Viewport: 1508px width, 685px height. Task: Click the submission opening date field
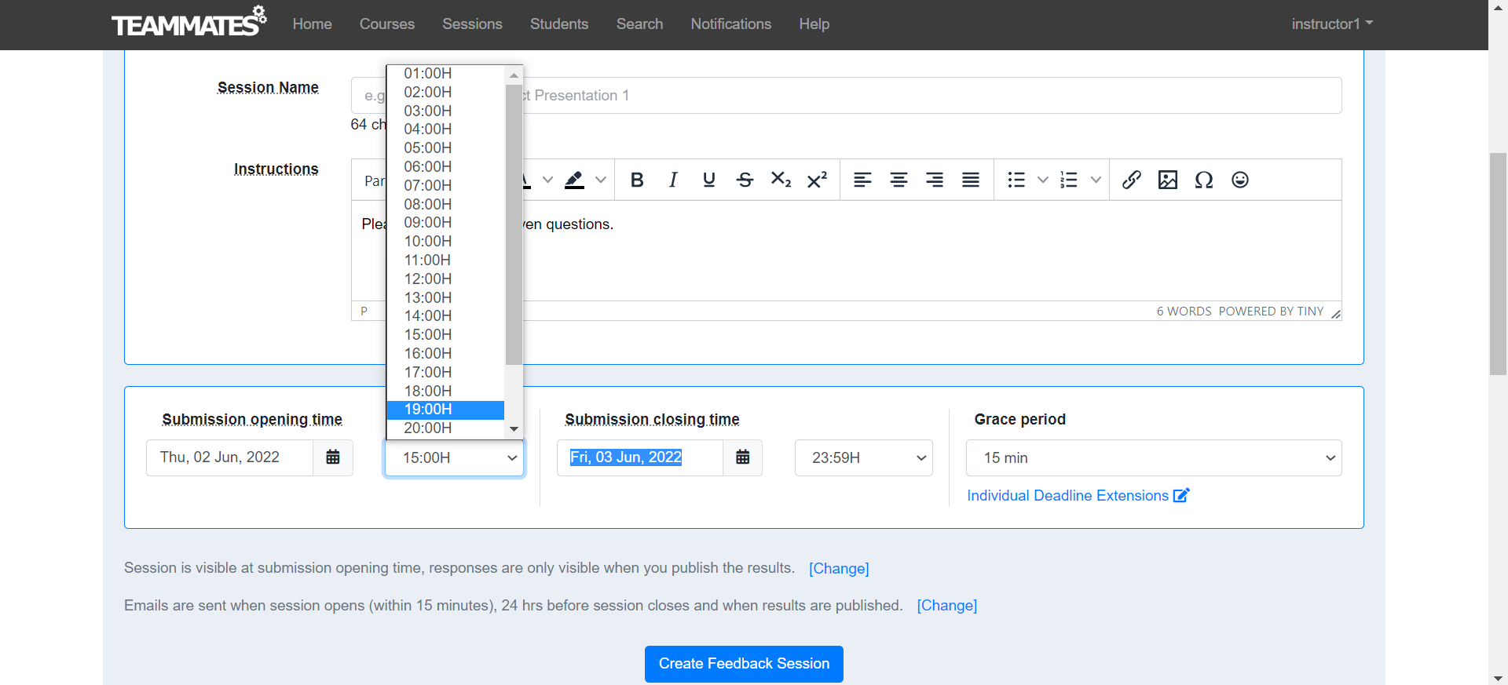[229, 457]
